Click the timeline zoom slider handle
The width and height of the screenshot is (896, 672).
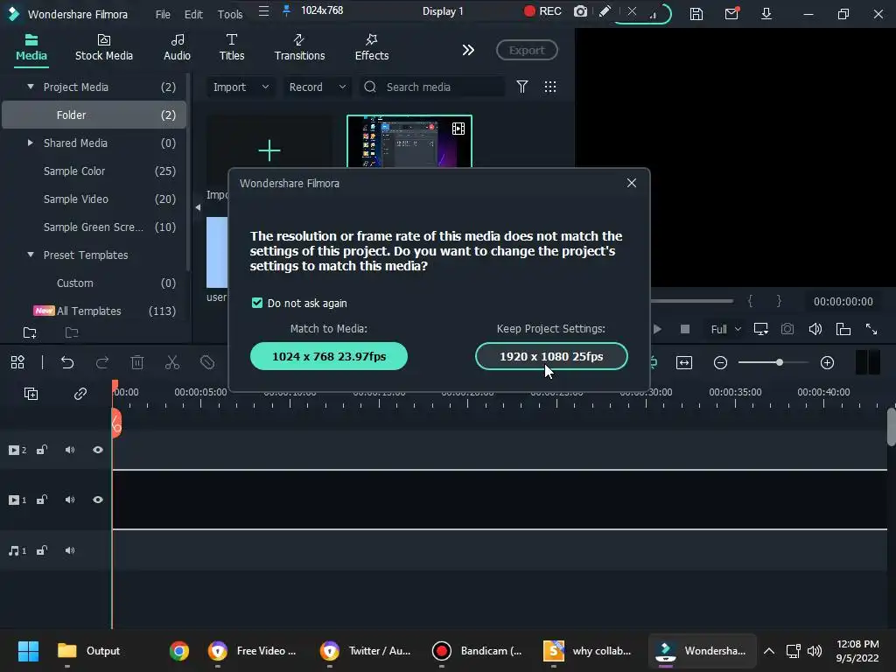click(780, 363)
